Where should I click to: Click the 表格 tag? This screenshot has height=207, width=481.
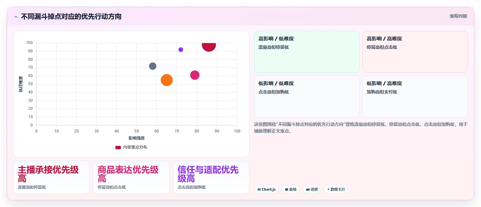click(291, 189)
